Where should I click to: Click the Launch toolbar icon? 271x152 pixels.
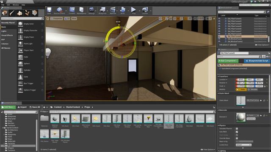coord(145,10)
